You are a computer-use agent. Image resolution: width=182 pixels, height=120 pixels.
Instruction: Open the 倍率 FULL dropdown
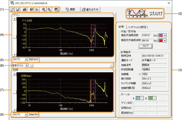tap(26, 65)
